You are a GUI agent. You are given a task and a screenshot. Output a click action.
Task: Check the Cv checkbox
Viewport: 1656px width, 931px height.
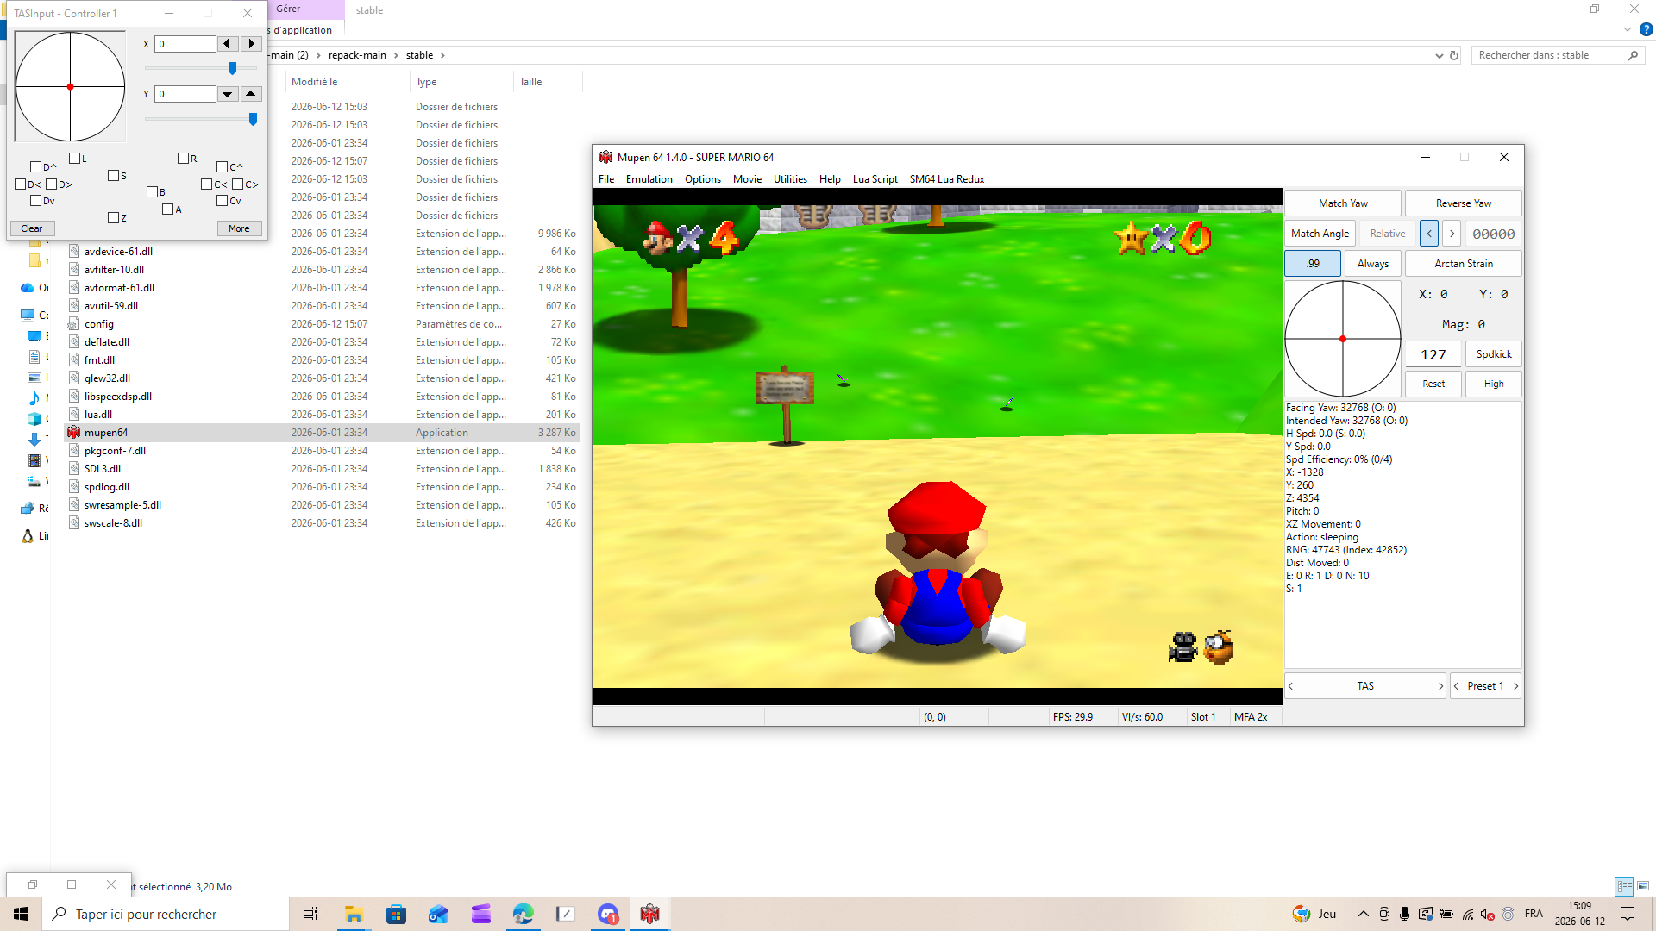(x=222, y=201)
